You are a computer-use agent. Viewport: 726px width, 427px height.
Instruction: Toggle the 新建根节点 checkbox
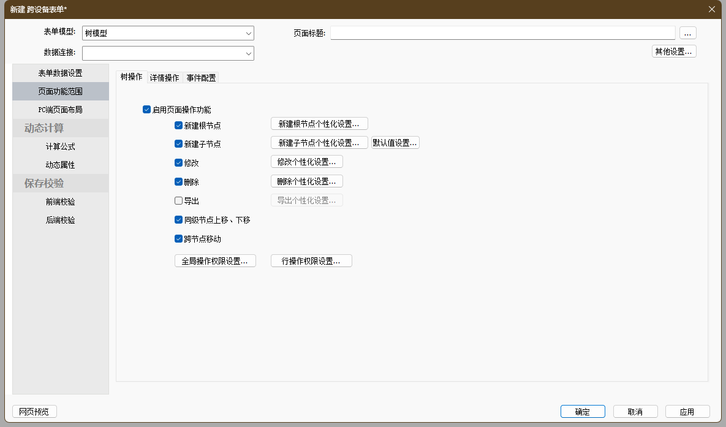tap(178, 126)
